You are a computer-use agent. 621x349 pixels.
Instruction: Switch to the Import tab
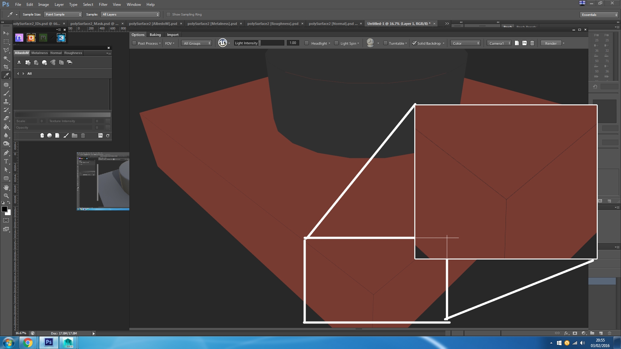tap(173, 35)
